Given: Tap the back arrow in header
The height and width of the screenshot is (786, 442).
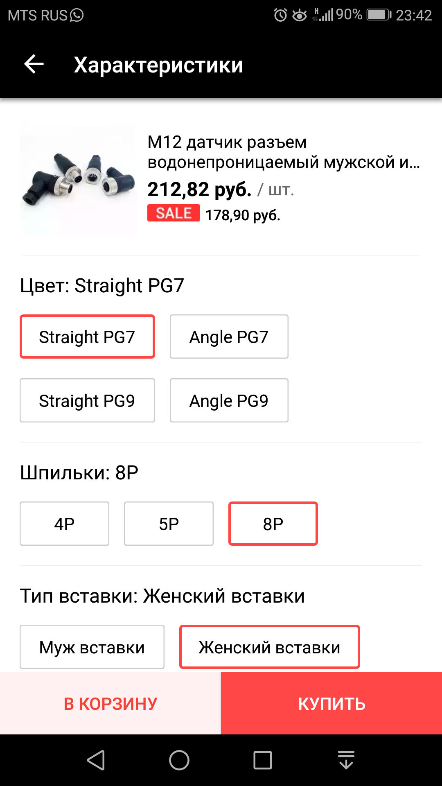Looking at the screenshot, I should 34,64.
